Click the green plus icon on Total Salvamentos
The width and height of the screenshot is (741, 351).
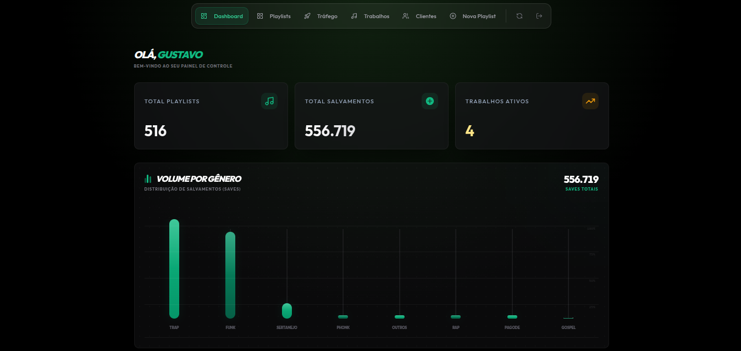(x=430, y=101)
